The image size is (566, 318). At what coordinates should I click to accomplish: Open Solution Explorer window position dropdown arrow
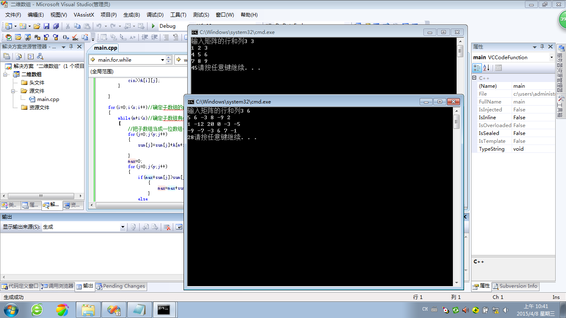coord(63,47)
